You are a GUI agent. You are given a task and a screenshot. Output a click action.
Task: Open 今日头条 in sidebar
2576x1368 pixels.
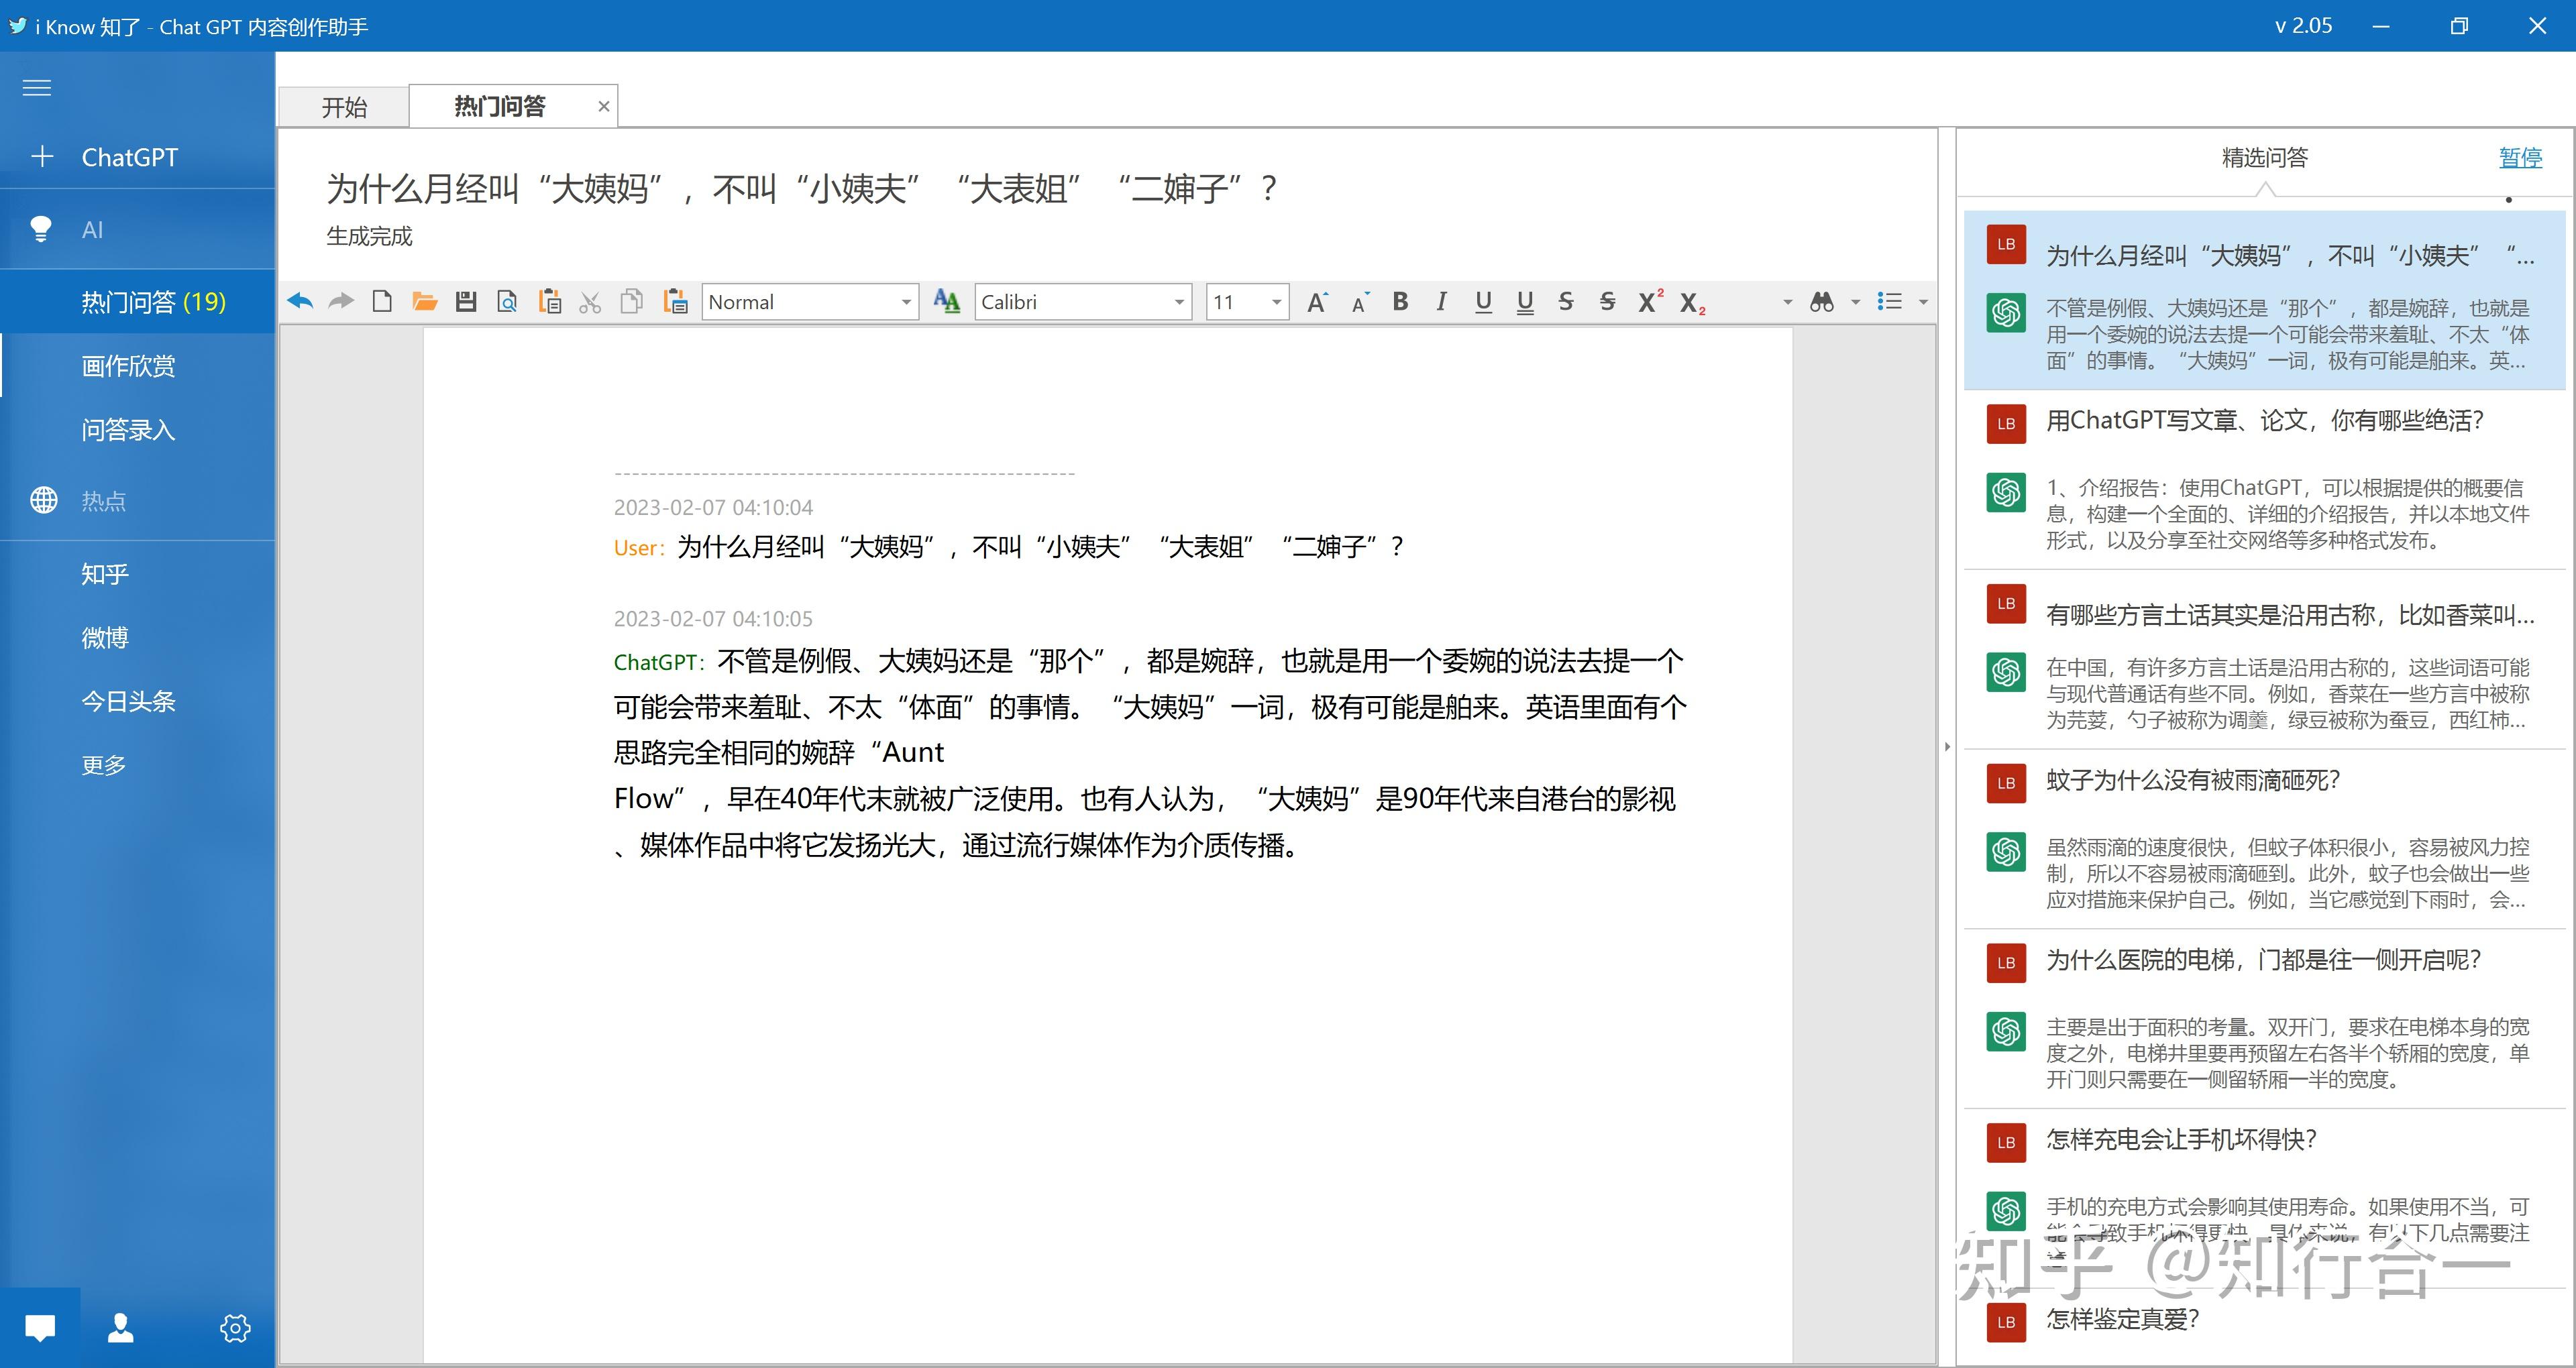138,701
